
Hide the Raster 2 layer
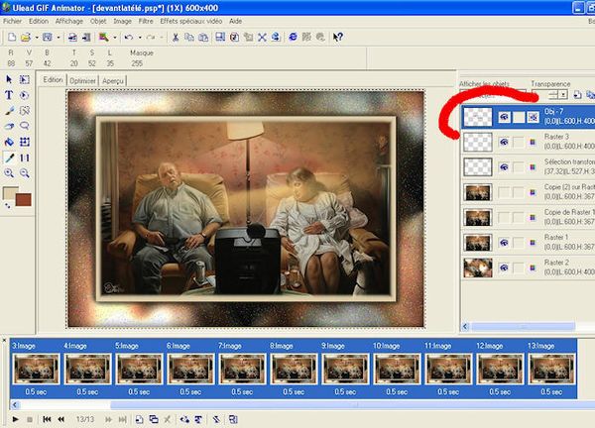[x=504, y=267]
